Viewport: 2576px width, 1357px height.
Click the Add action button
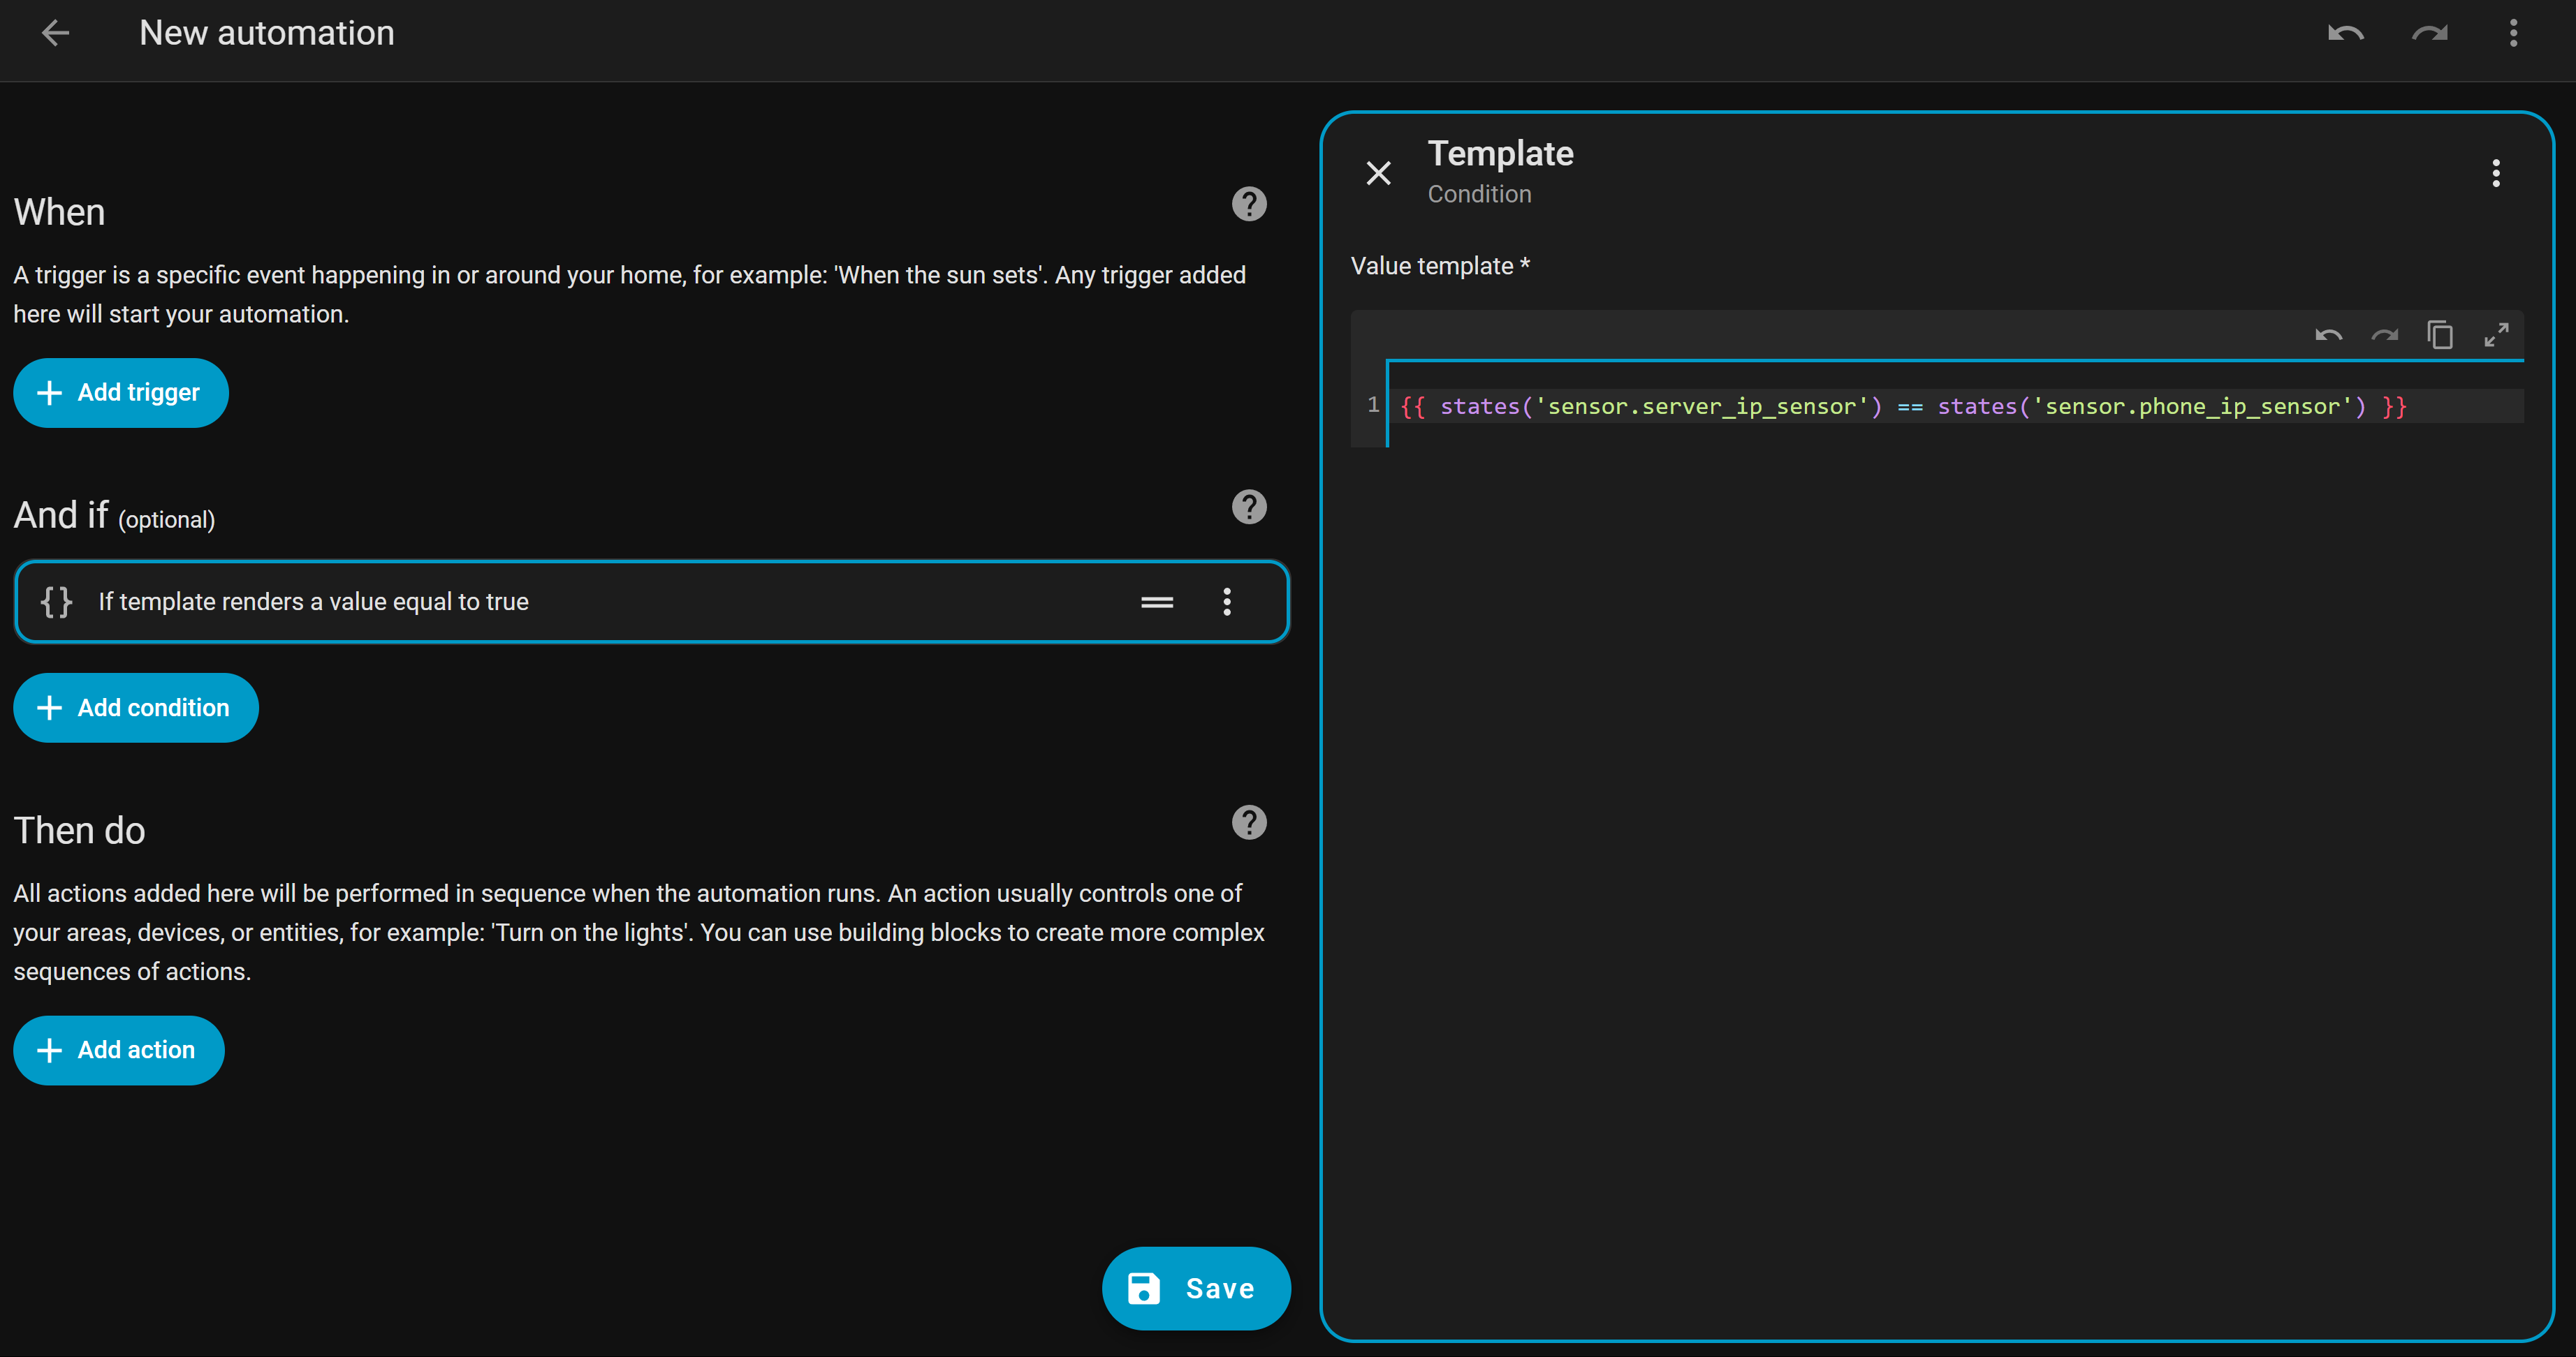click(x=119, y=1051)
